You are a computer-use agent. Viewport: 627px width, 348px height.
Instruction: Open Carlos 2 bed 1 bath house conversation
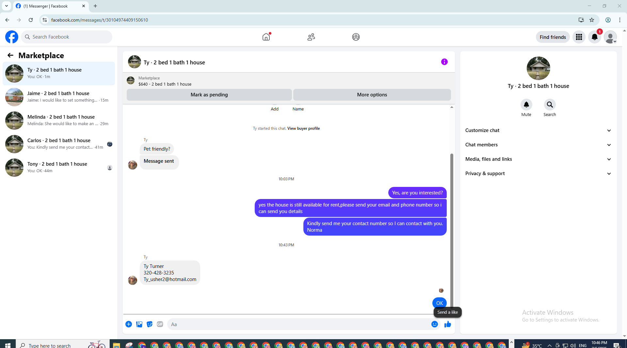[59, 144]
